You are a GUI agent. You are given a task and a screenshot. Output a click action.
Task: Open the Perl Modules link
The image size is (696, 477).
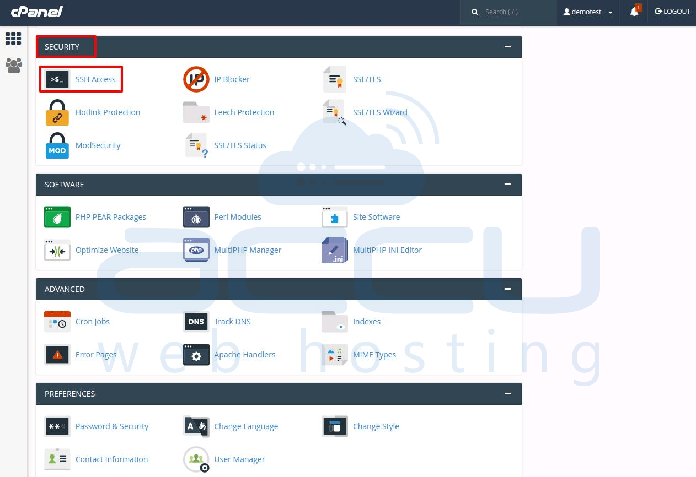coord(238,217)
